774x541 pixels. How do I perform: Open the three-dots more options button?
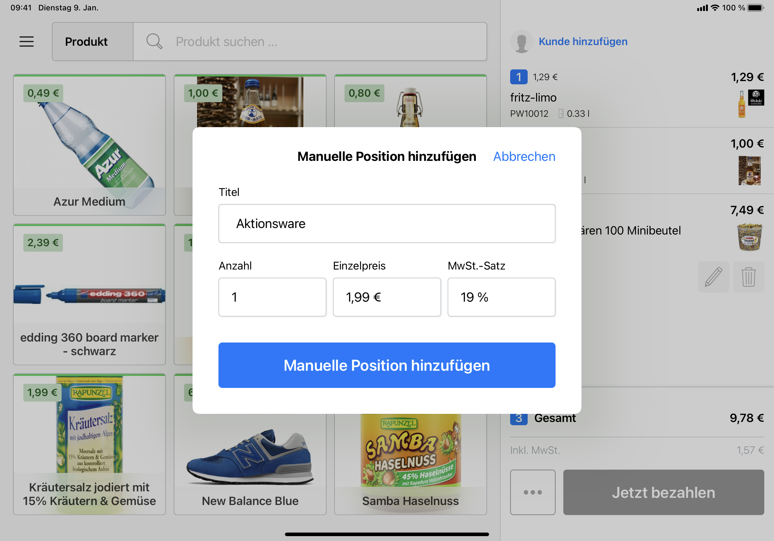[x=532, y=492]
